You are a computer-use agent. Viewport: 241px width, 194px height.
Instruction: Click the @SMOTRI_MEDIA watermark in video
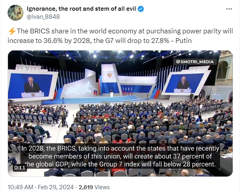195,62
